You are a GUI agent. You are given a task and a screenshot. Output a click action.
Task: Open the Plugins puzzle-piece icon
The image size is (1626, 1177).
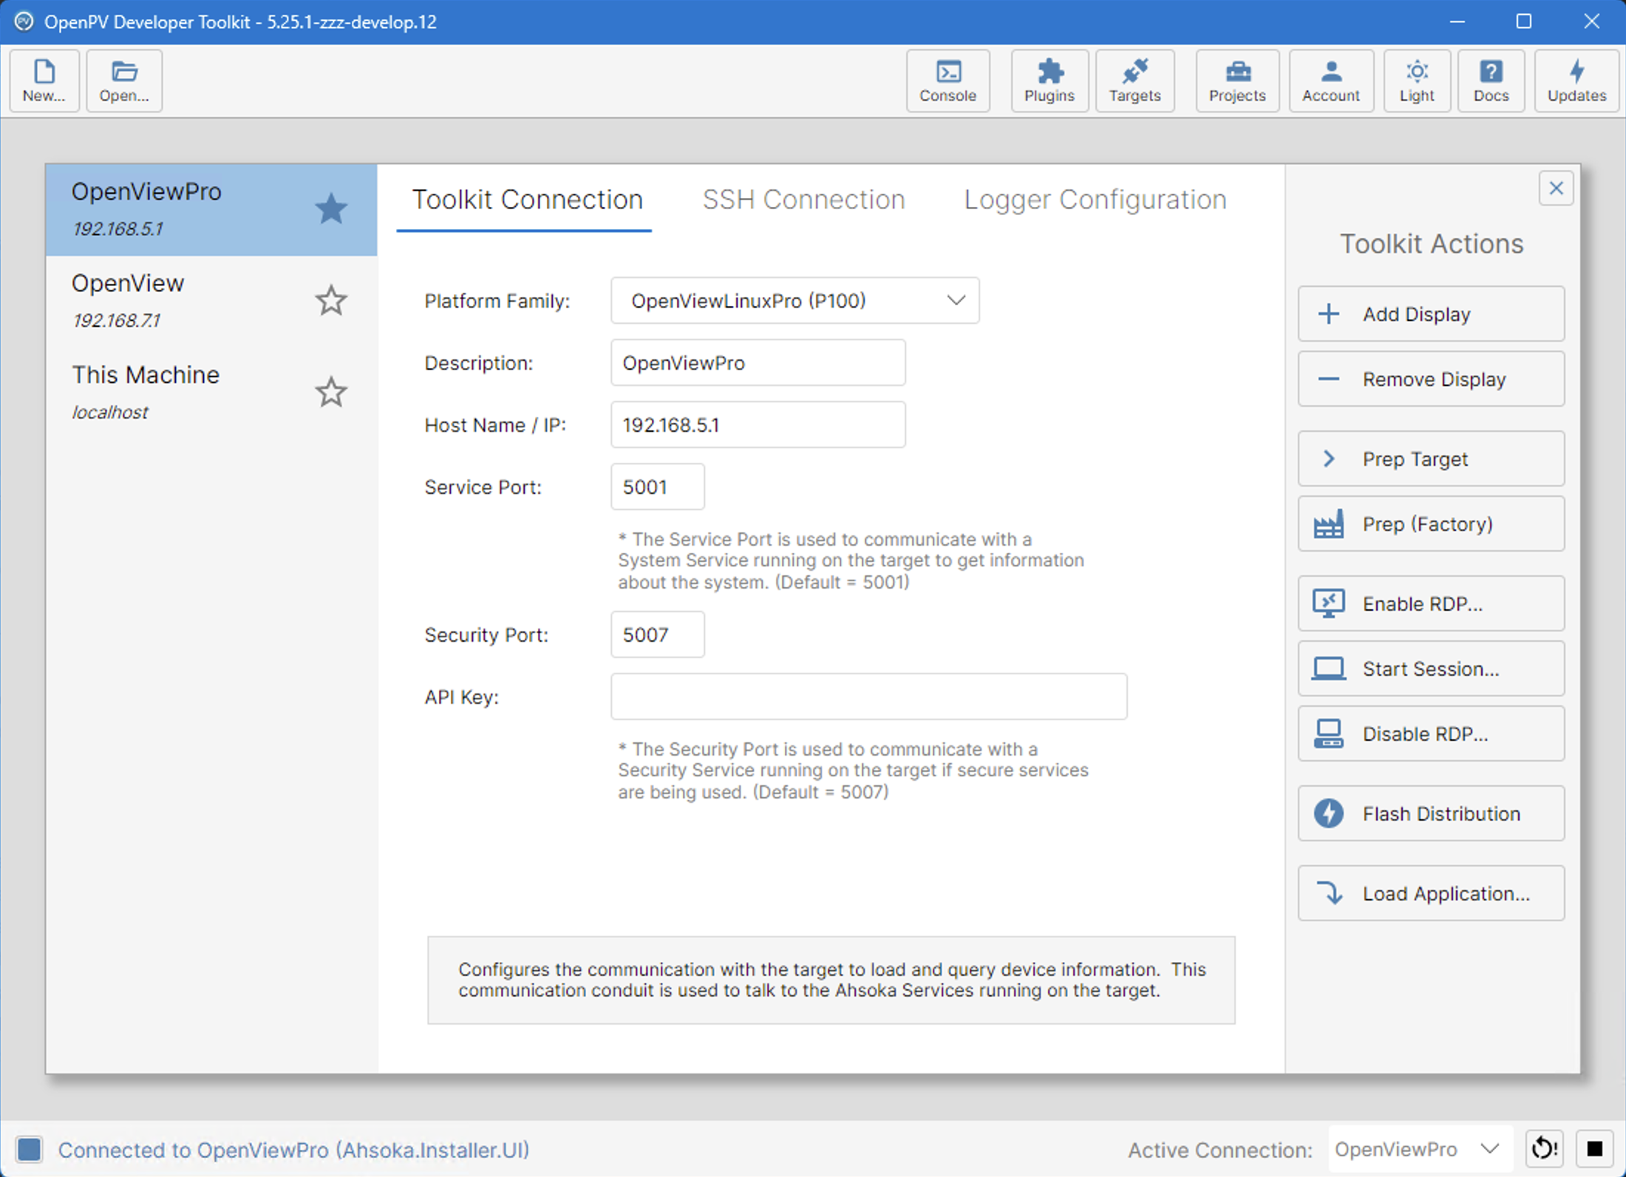[x=1049, y=81]
